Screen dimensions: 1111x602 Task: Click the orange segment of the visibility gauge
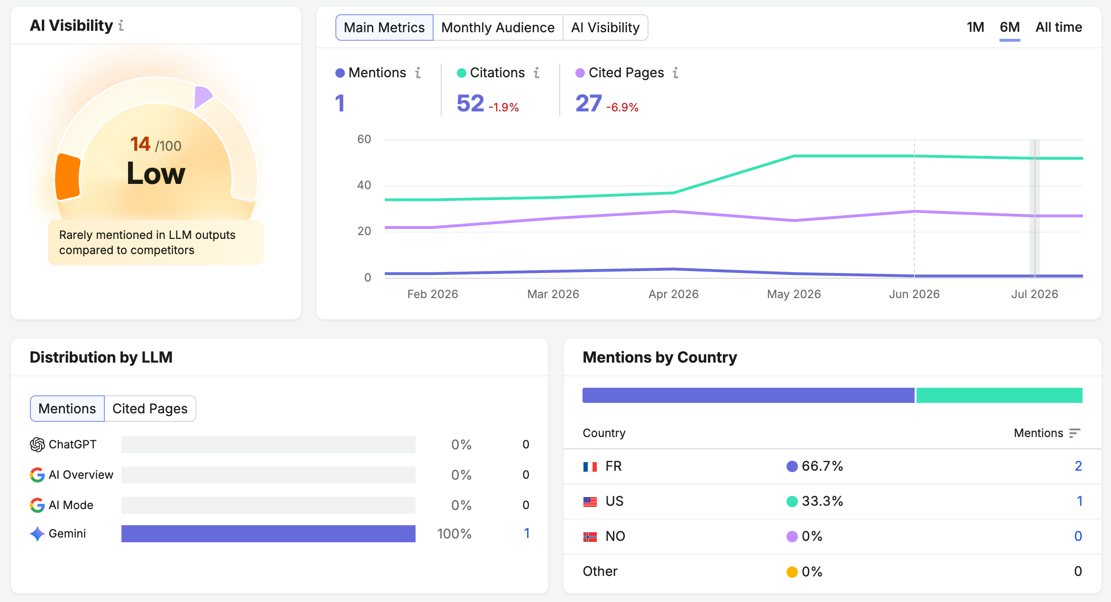tap(68, 176)
